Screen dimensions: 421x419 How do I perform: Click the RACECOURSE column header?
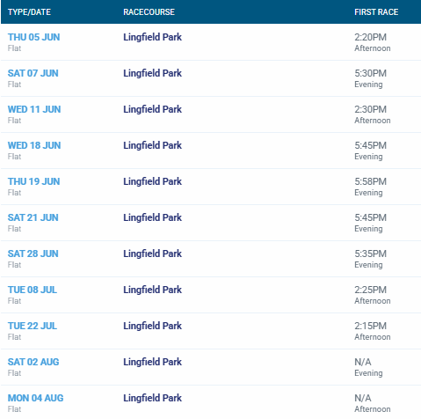click(149, 12)
